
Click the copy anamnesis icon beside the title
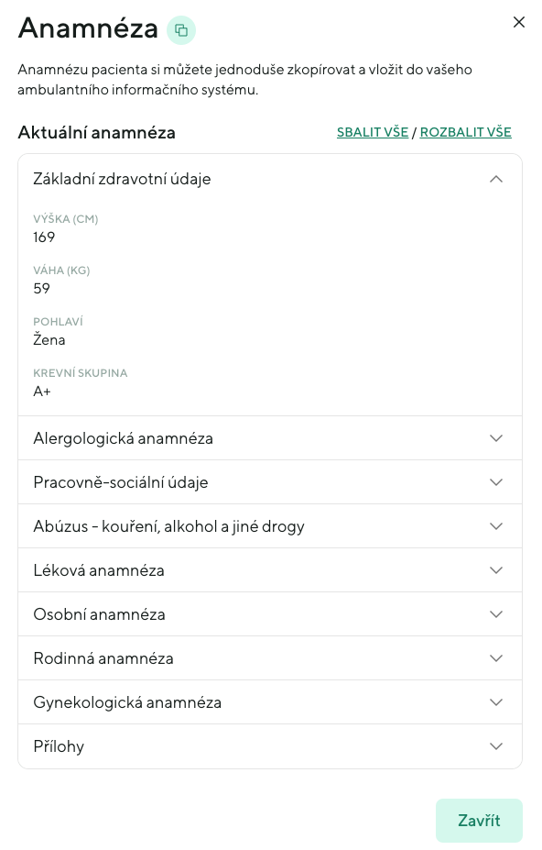click(180, 29)
